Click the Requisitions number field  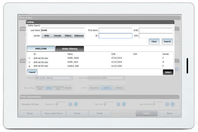61,104
